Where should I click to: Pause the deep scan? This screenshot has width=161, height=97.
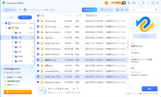pyautogui.click(x=78, y=89)
